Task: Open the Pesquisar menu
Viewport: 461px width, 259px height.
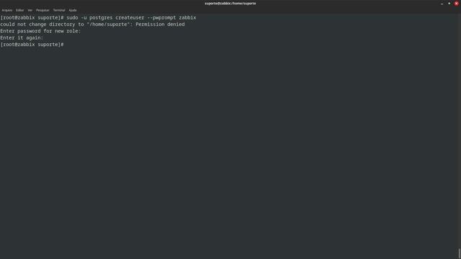Action: (x=42, y=10)
